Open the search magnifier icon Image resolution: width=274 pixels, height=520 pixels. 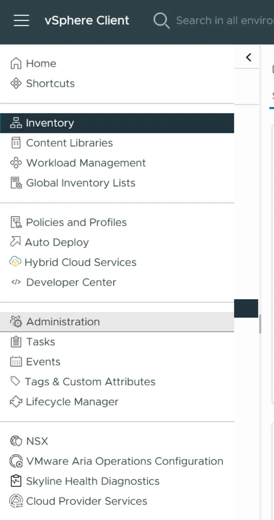click(x=161, y=20)
